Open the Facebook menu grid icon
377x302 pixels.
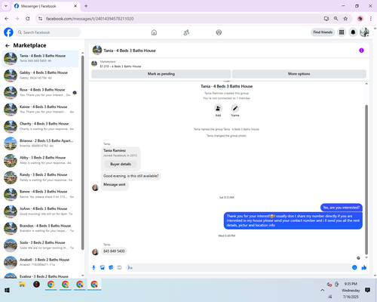[x=342, y=32]
